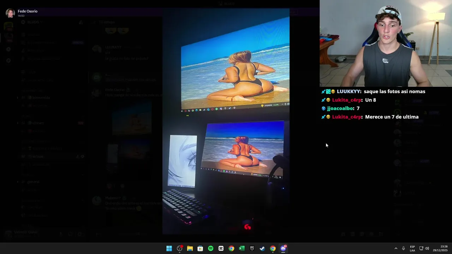Show hidden system tray icons
Viewport: 452px width, 254px height.
tap(396, 248)
